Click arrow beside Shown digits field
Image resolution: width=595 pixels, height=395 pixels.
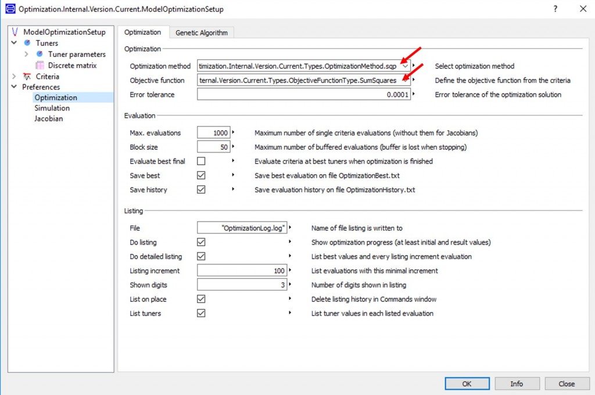[290, 284]
